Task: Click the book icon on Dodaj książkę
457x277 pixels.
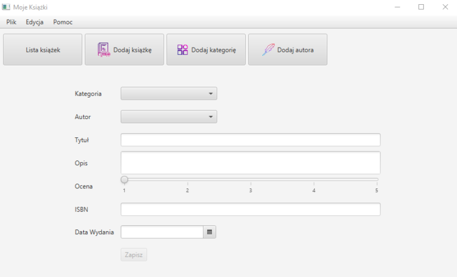Action: pos(104,50)
